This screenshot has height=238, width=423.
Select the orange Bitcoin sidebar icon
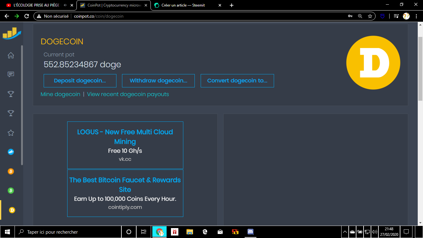11,171
